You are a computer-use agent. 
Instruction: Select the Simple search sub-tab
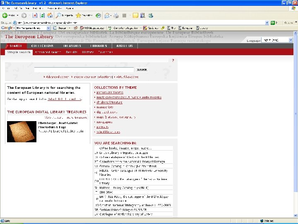[19, 52]
